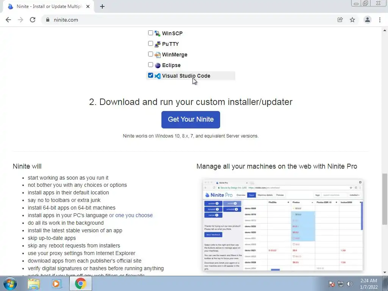Image resolution: width=388 pixels, height=291 pixels.
Task: Click the Eclipse label text
Action: click(x=171, y=65)
